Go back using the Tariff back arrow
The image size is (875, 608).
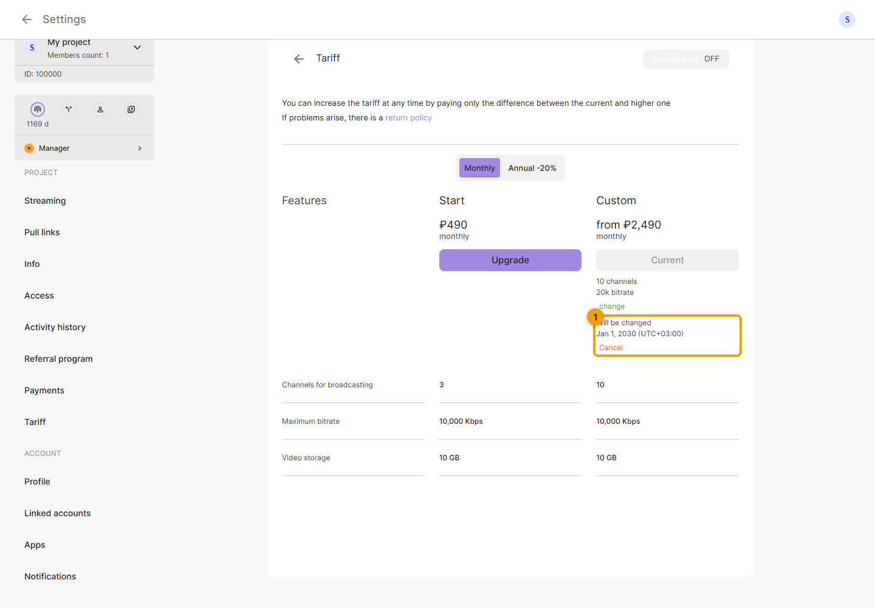tap(299, 59)
